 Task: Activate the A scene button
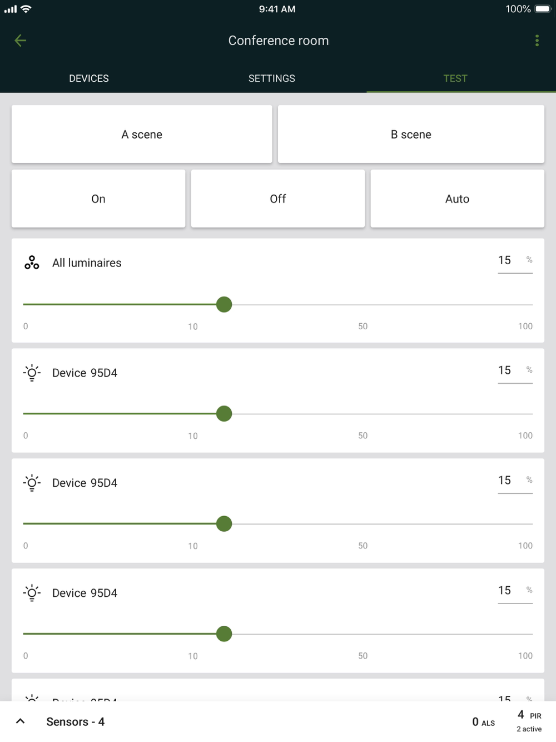click(142, 135)
